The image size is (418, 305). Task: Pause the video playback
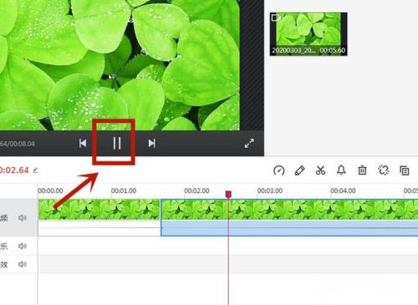point(117,144)
